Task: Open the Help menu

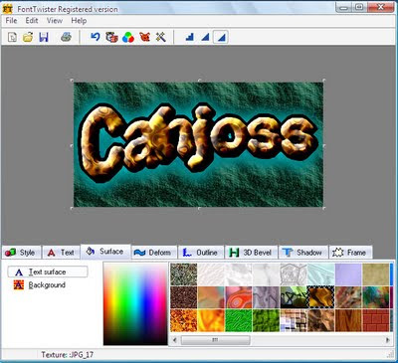Action: pyautogui.click(x=79, y=21)
